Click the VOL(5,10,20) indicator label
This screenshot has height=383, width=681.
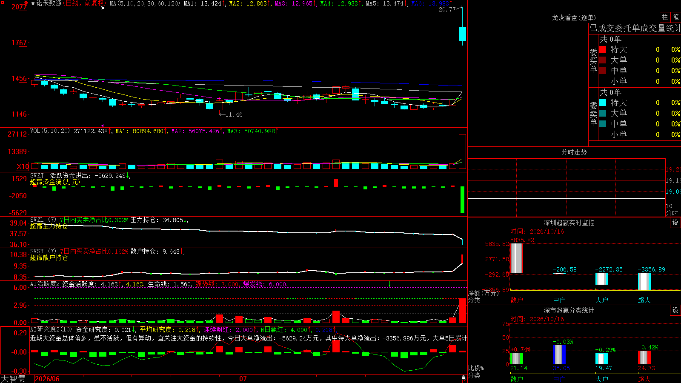point(50,131)
